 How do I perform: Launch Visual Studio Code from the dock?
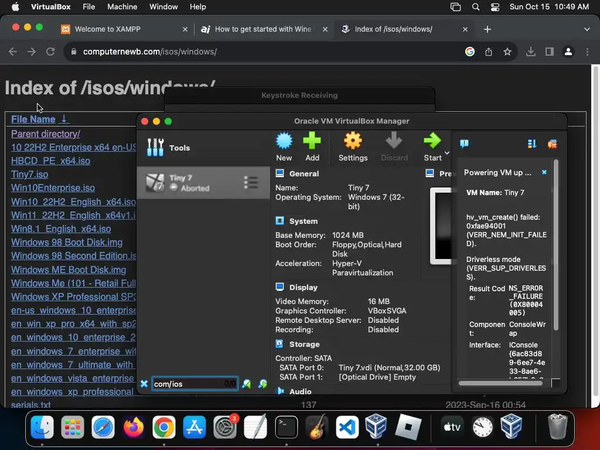[347, 427]
